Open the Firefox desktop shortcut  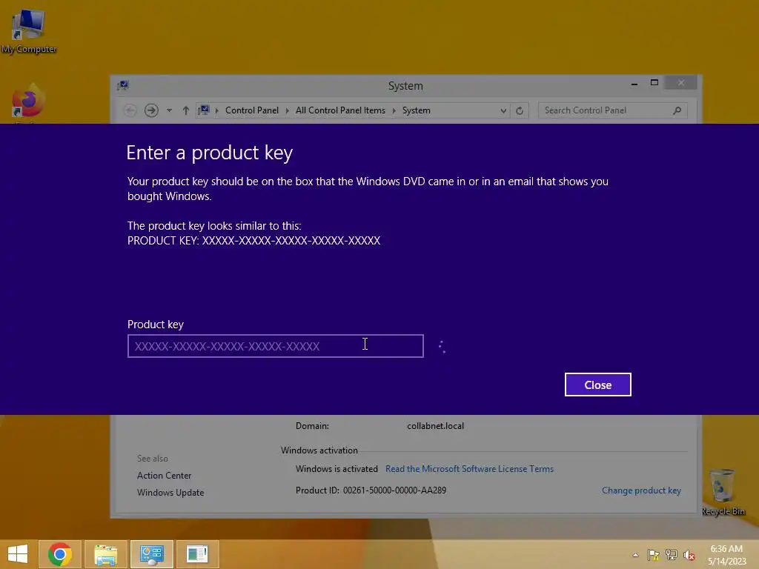tap(28, 102)
